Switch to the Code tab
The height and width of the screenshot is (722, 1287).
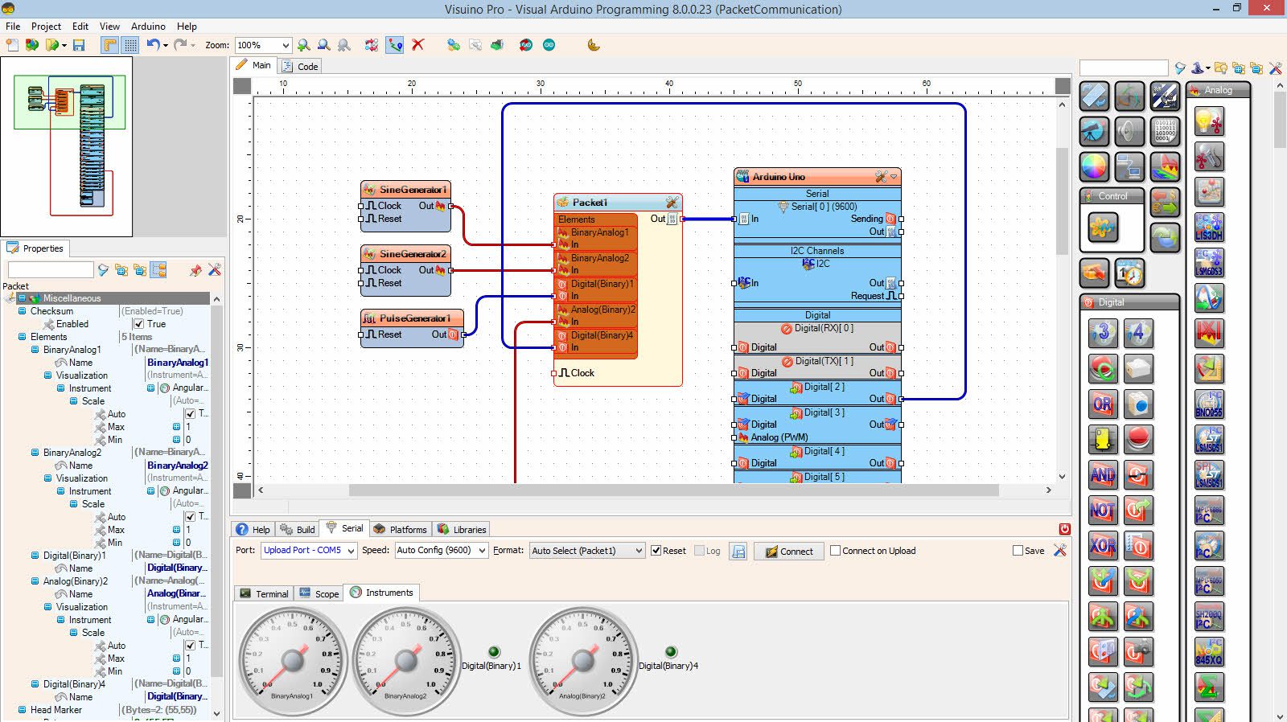(301, 67)
